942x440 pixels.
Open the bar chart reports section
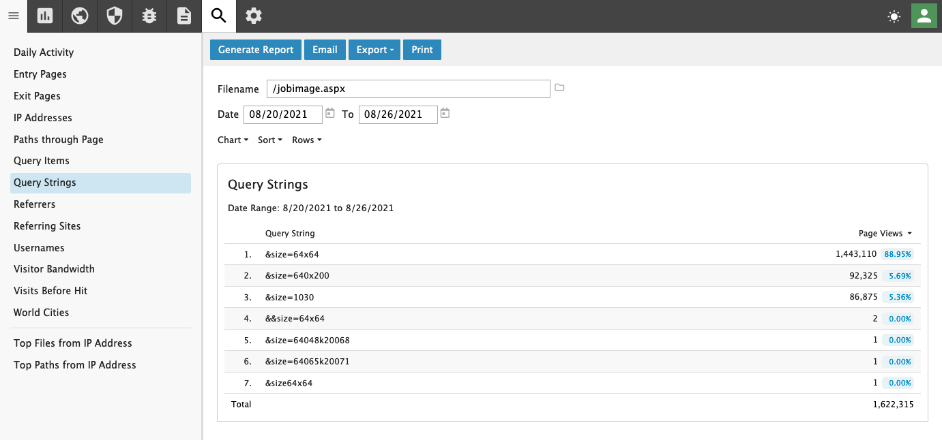tap(45, 16)
